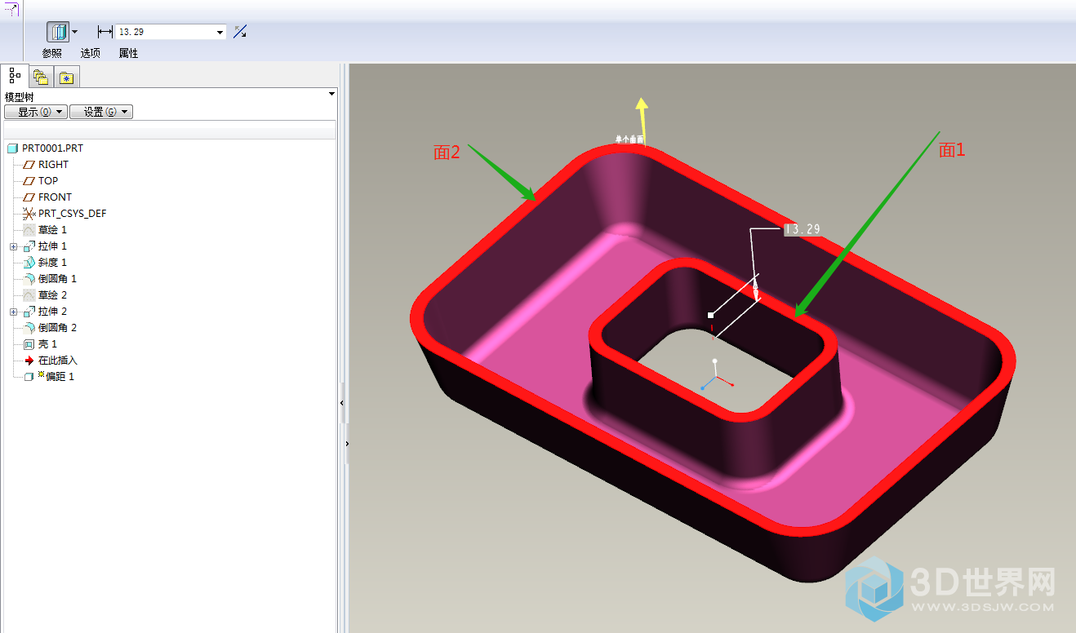This screenshot has width=1076, height=633.
Task: Click the 在此插入 insert marker
Action: (x=58, y=361)
